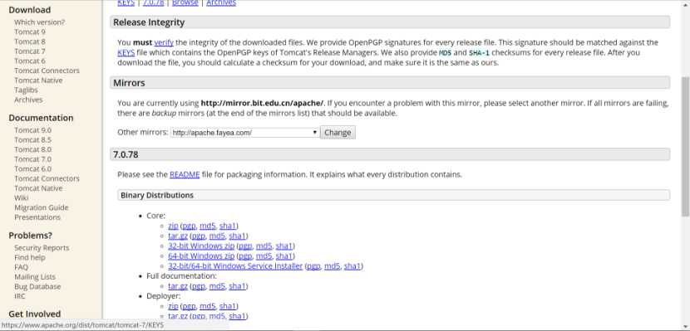Open pgp signature for 32-bit Windows zip

[x=245, y=246]
